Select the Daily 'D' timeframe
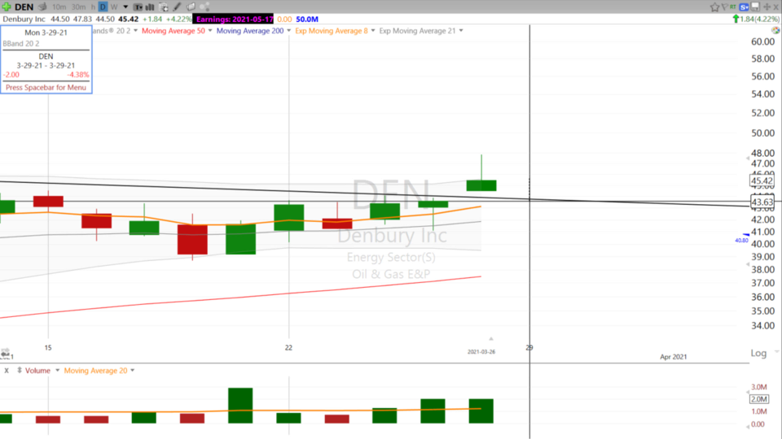Viewport: 782px width, 439px height. [103, 7]
